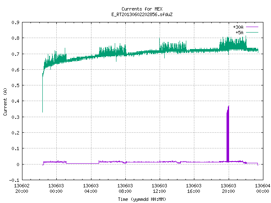Click the '+30A' legend label
This screenshot has width=271, height=203.
click(238, 27)
